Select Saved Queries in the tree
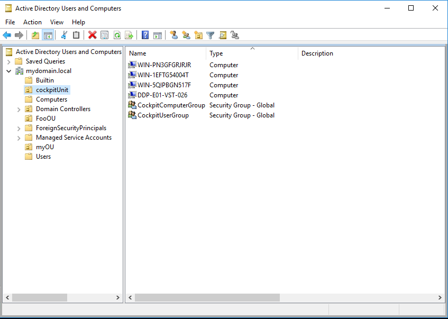Image resolution: width=448 pixels, height=319 pixels. click(x=45, y=61)
